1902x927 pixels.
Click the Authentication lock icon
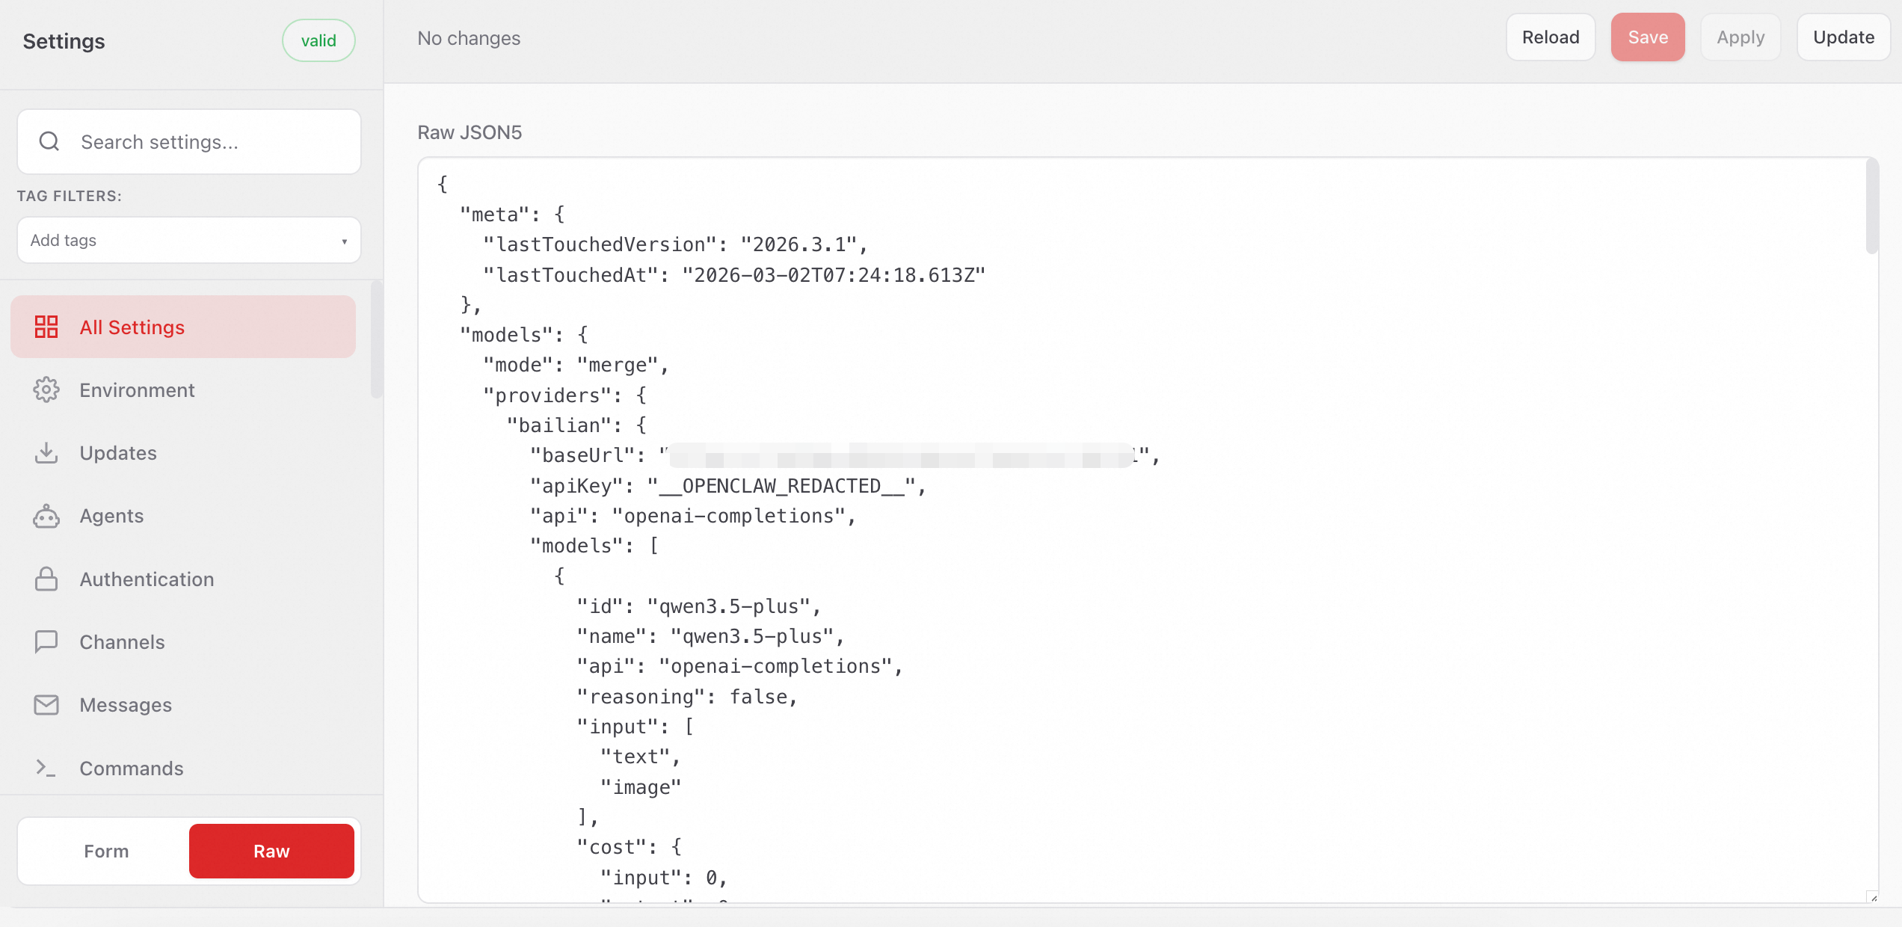tap(46, 579)
